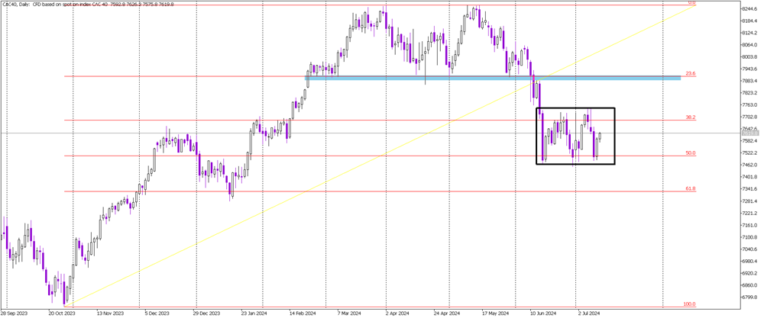Click the 29 Dec 2023 date label
The height and width of the screenshot is (318, 764).
click(x=206, y=313)
